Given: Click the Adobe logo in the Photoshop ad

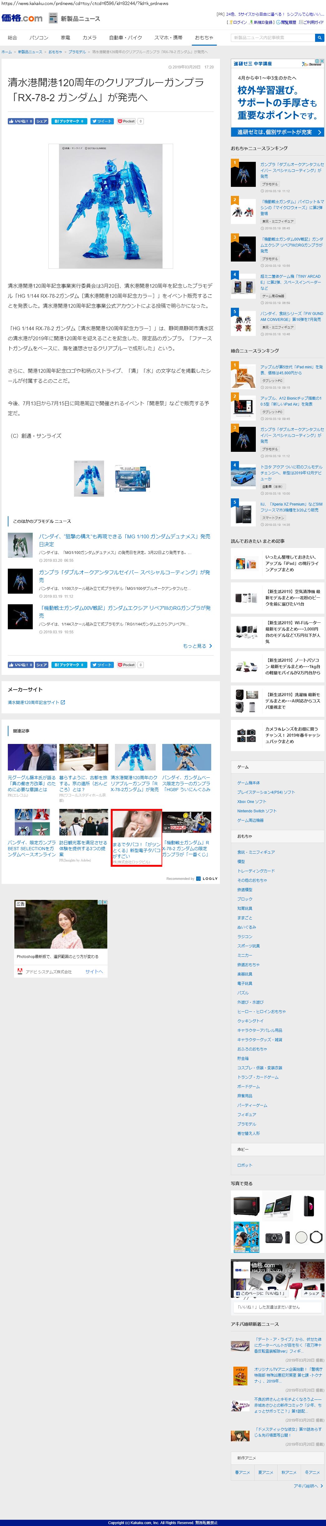Looking at the screenshot, I should (20, 971).
